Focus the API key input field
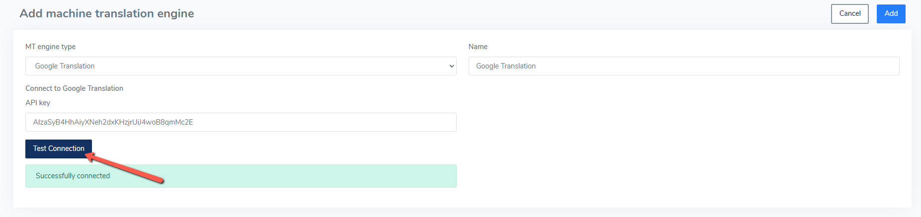Viewport: 921px width, 217px height. pyautogui.click(x=241, y=122)
